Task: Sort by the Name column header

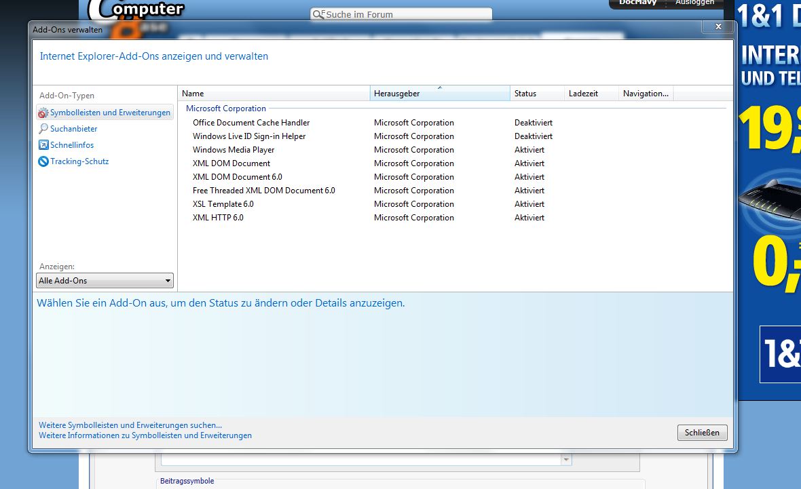Action: tap(274, 94)
